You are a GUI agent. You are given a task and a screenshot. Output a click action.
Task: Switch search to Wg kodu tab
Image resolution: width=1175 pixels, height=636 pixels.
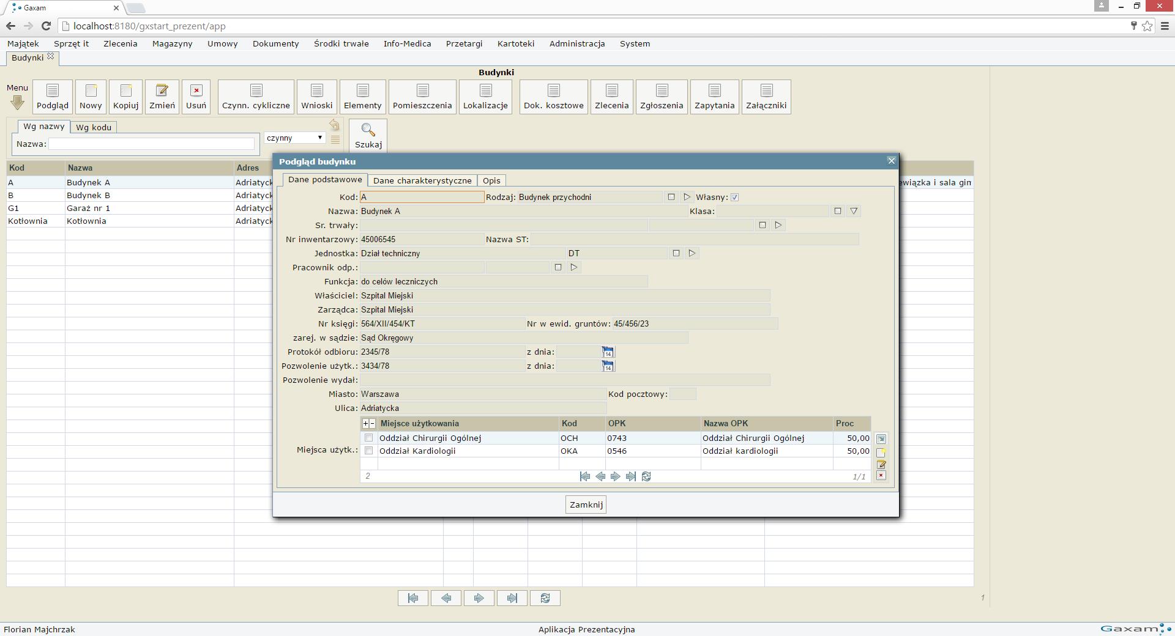pos(94,127)
